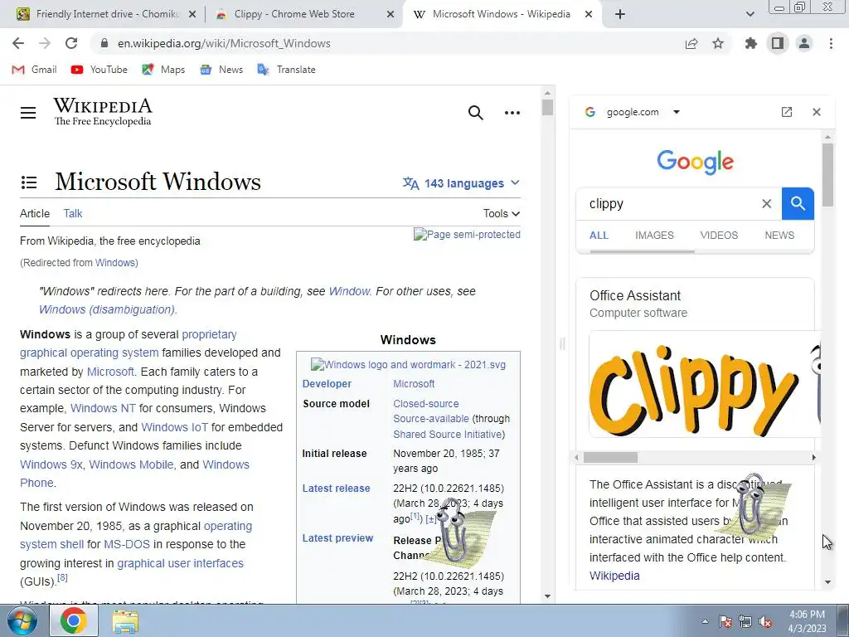The height and width of the screenshot is (637, 849).
Task: Click the Wikipedia wordmark logo
Action: tap(102, 112)
